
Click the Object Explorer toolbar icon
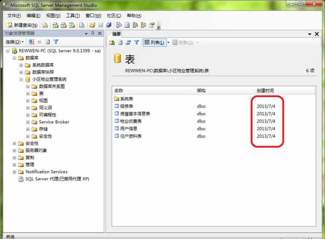click(x=135, y=25)
